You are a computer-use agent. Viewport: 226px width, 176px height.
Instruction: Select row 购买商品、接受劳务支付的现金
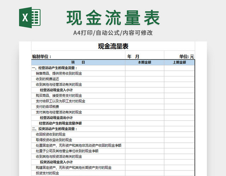[x=113, y=95]
